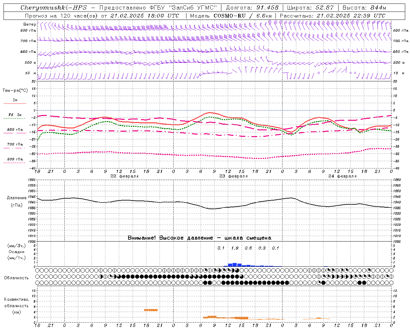The height and width of the screenshot is (328, 410).
Task: Click the 10 м wind level label on left
Action: click(x=31, y=73)
